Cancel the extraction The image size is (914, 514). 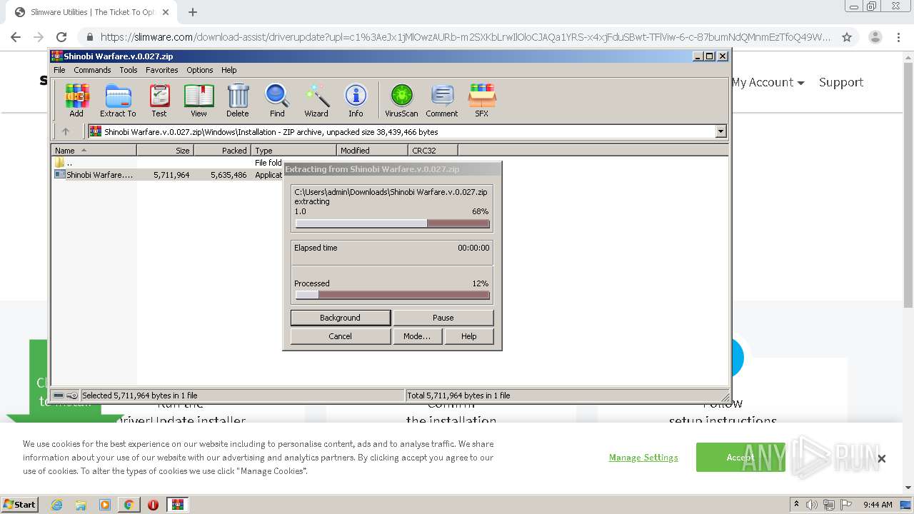(x=341, y=336)
